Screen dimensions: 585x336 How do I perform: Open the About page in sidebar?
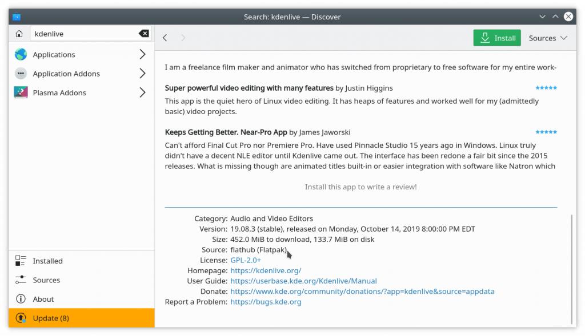coord(43,299)
